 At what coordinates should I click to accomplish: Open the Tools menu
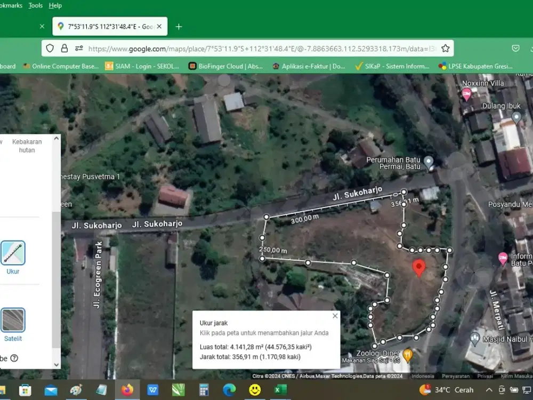[x=35, y=5]
